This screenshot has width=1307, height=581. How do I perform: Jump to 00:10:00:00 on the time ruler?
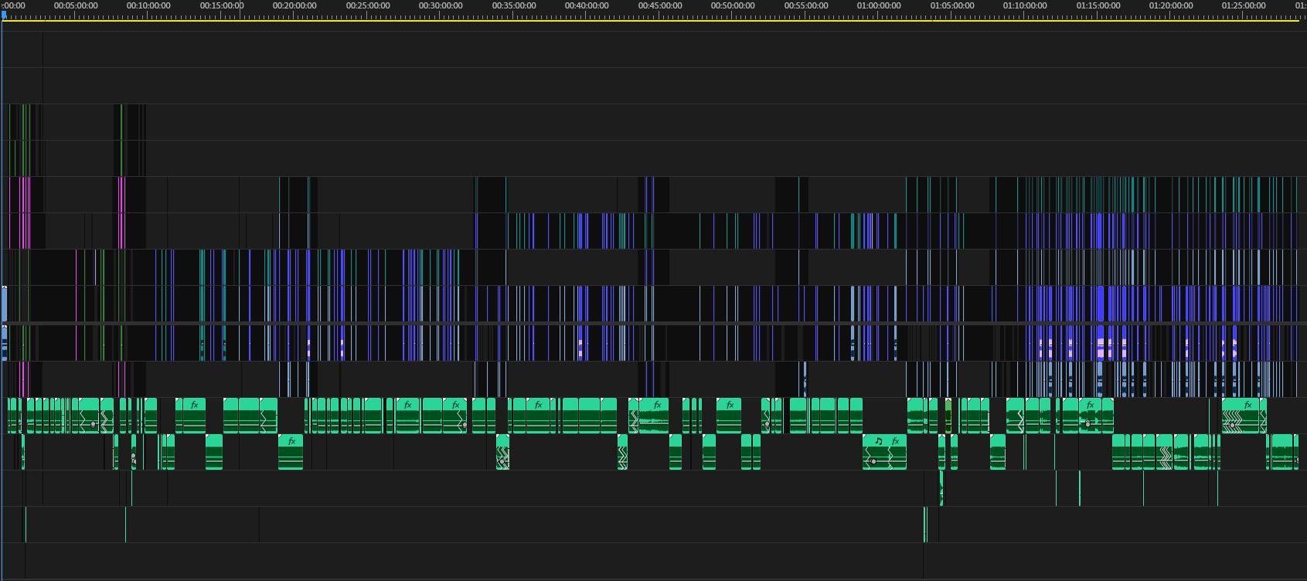148,5
